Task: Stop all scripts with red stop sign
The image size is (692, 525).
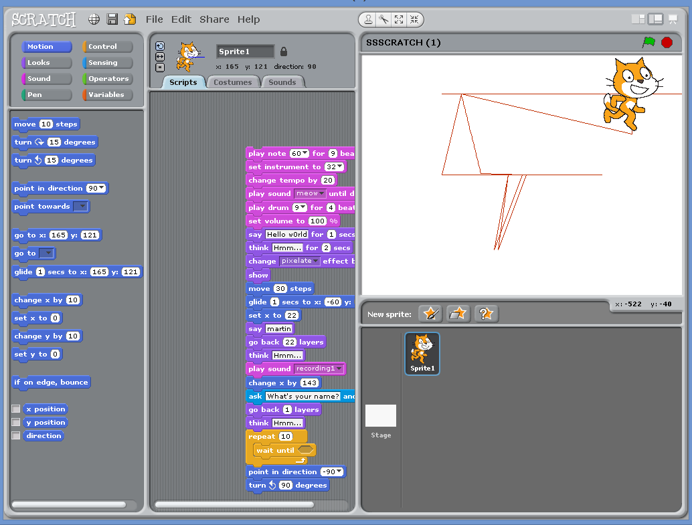Action: pos(667,42)
